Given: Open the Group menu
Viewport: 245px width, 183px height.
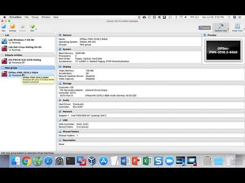Looking at the screenshot, I should click(35, 17).
